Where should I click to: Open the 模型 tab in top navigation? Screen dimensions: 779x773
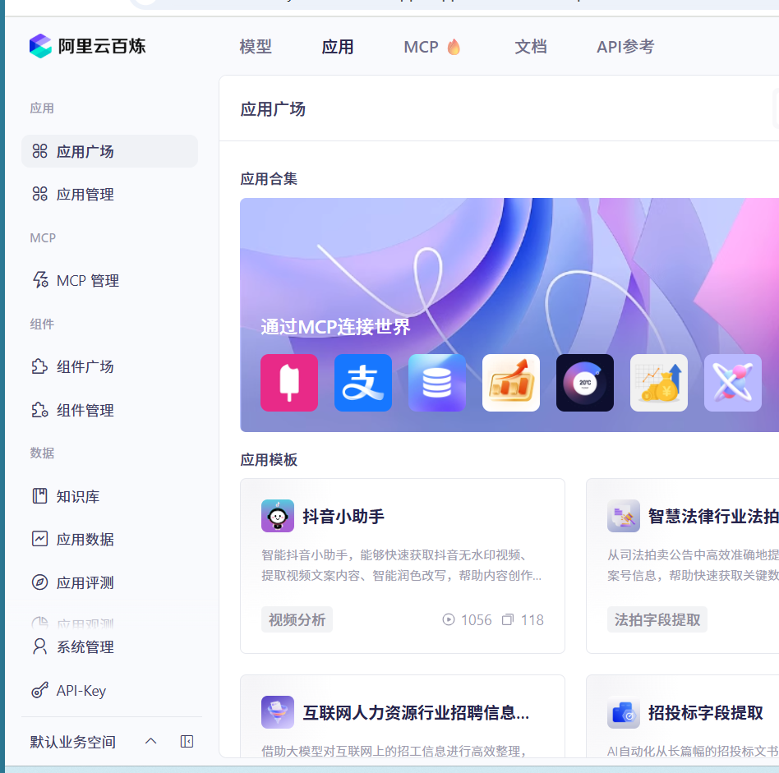256,47
